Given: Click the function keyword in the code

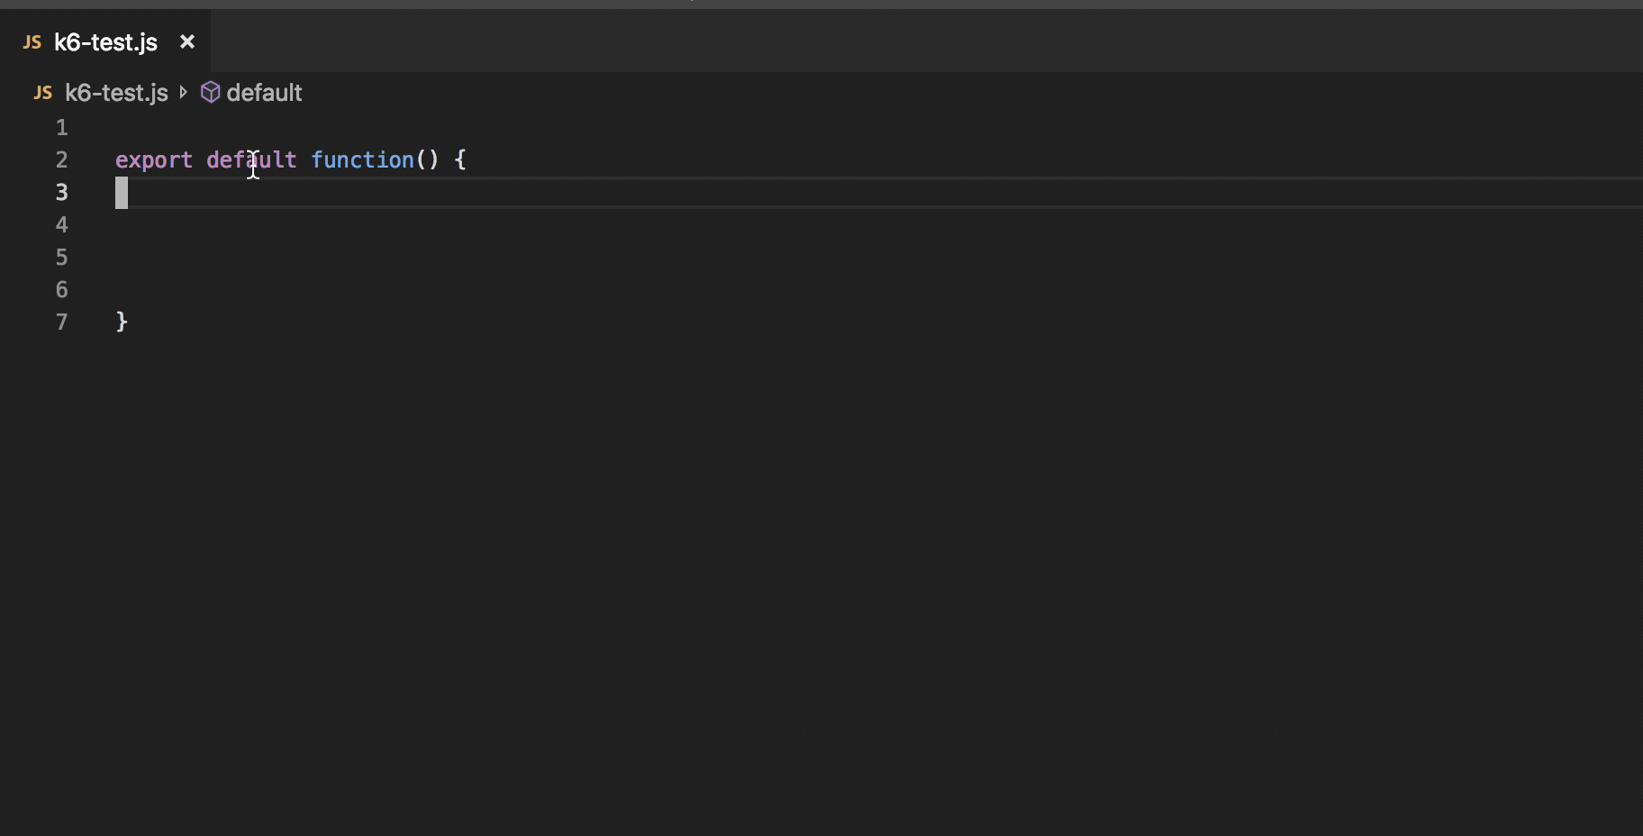Looking at the screenshot, I should point(362,159).
